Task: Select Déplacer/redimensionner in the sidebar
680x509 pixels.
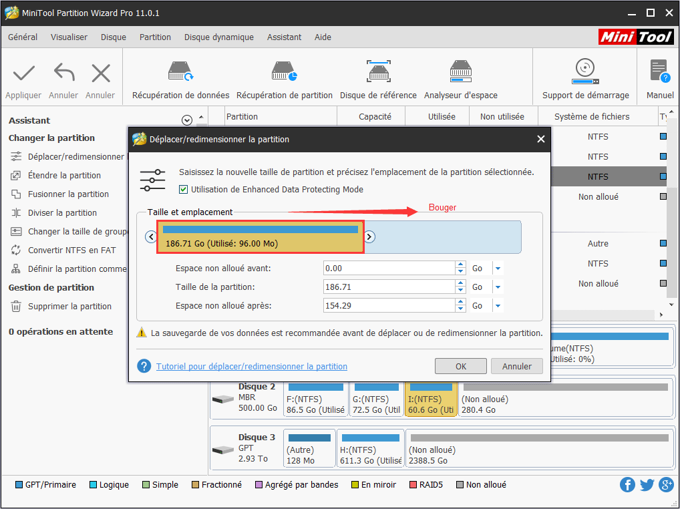Action: 67,156
